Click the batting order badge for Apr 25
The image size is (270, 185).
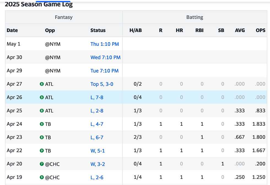point(42,111)
